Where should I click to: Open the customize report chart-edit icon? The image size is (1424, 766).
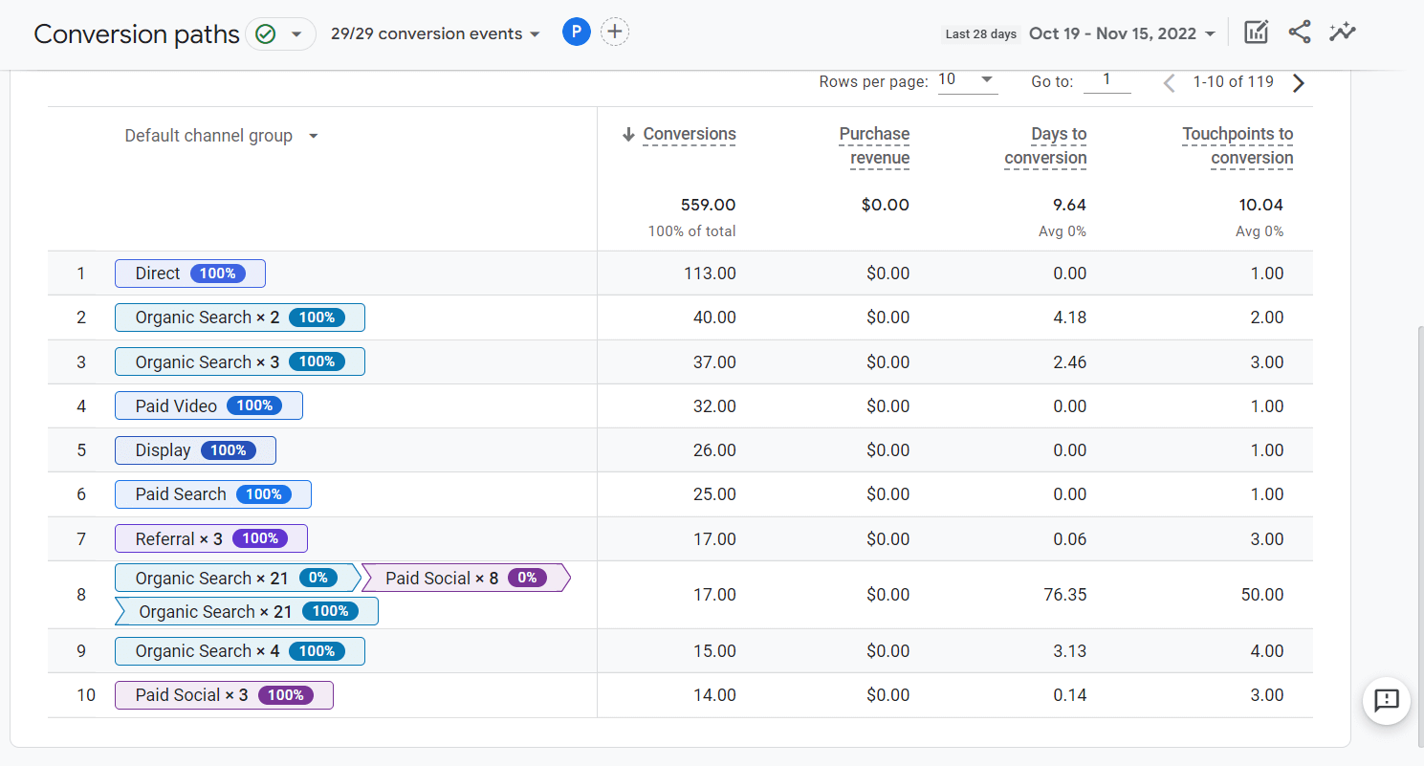pyautogui.click(x=1256, y=33)
